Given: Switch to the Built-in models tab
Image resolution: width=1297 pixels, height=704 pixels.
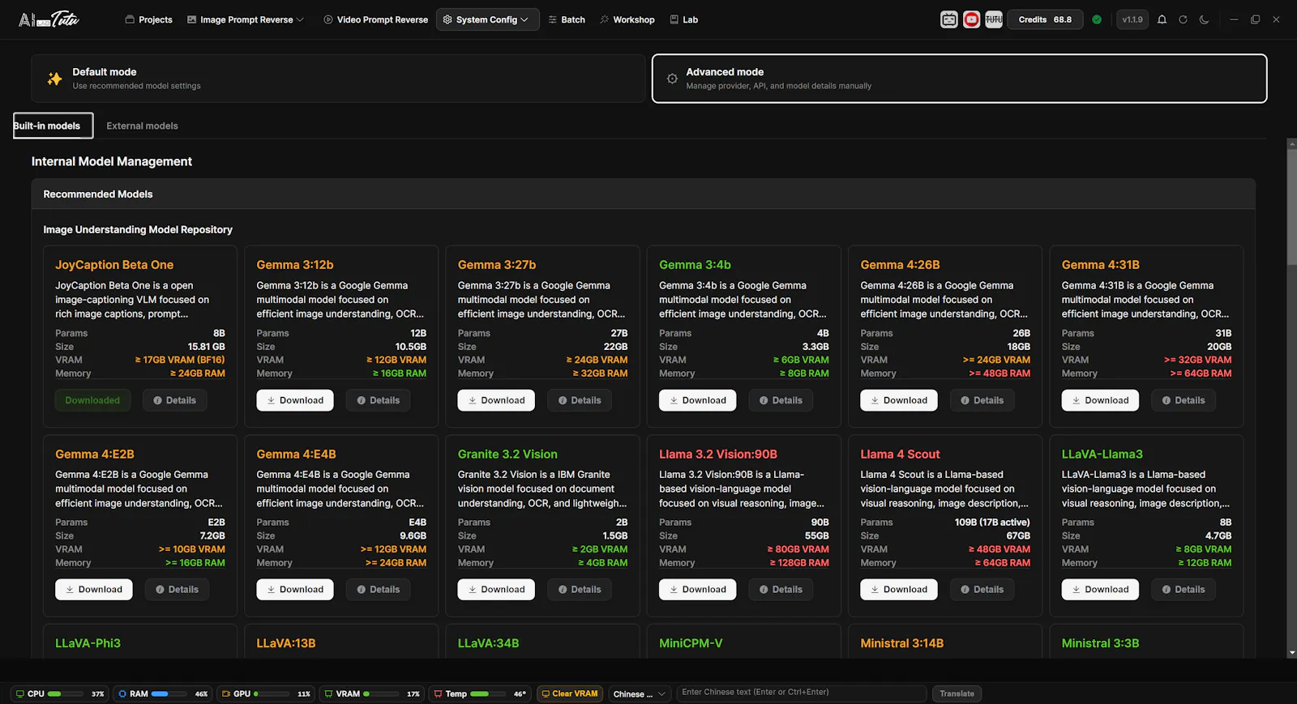Looking at the screenshot, I should (x=53, y=126).
